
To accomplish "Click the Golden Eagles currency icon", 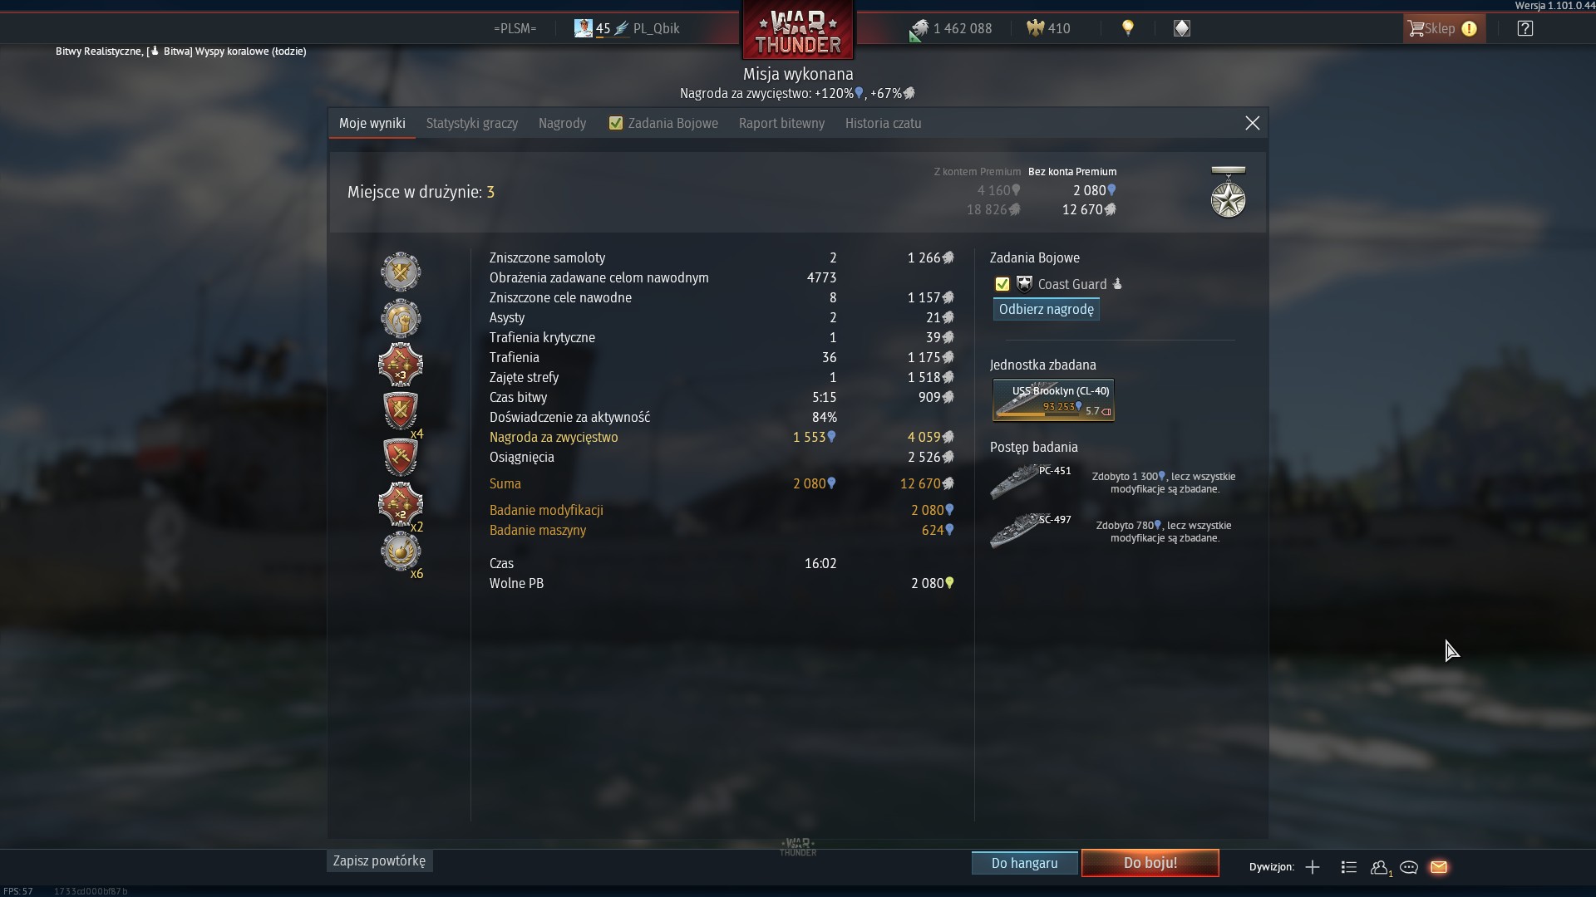I will [x=1035, y=28].
